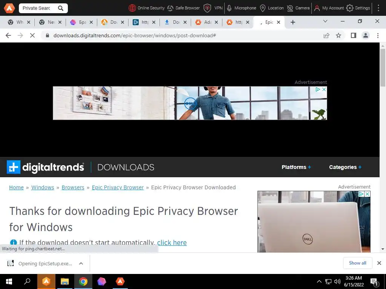Viewport: 386px width, 289px height.
Task: Expand the Platforms menu
Action: coord(296,167)
